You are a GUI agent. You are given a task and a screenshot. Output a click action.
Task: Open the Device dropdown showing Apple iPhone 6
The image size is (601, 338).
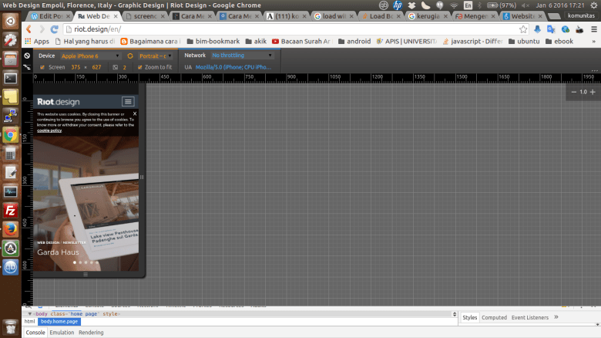(x=90, y=56)
